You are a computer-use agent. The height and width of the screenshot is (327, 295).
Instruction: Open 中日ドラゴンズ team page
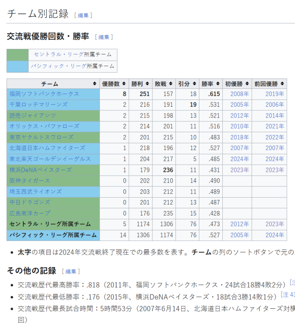click(x=30, y=202)
